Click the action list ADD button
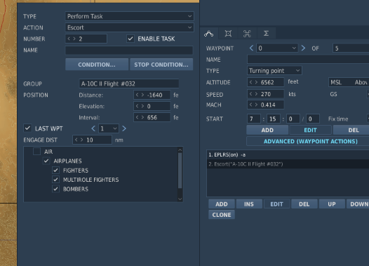Image resolution: width=369 pixels, height=266 pixels. click(222, 204)
